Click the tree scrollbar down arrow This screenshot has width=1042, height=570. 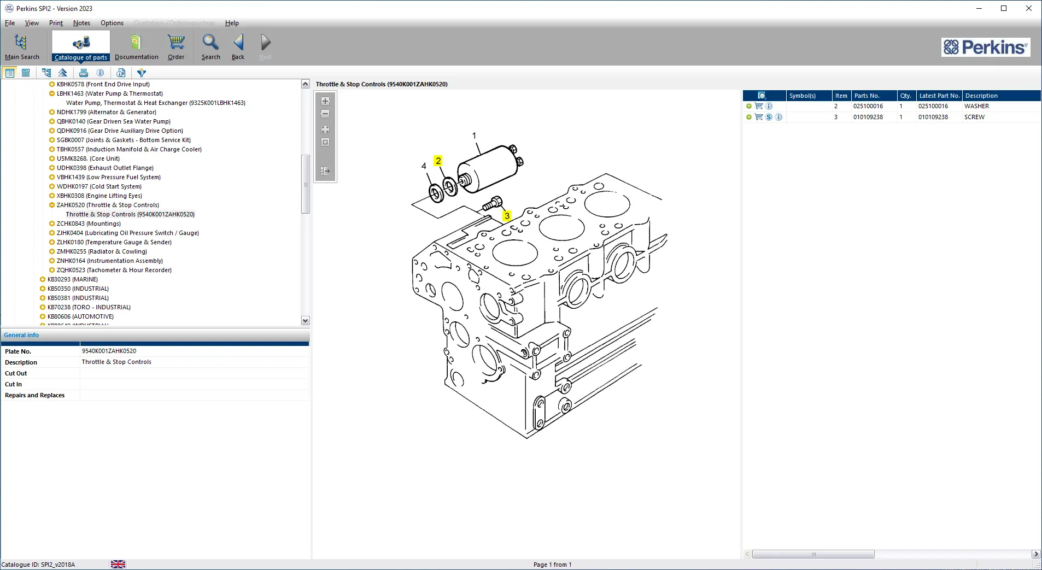pyautogui.click(x=306, y=321)
